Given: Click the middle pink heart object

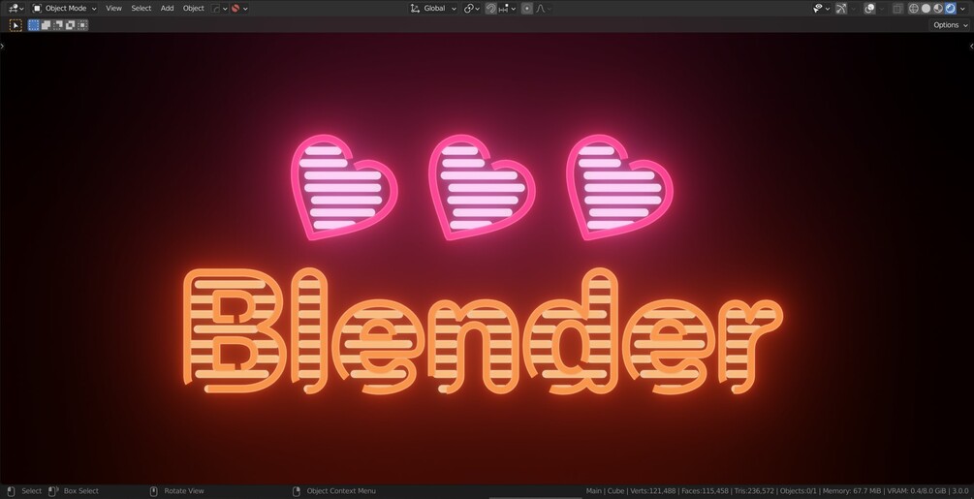Looking at the screenshot, I should click(x=482, y=187).
